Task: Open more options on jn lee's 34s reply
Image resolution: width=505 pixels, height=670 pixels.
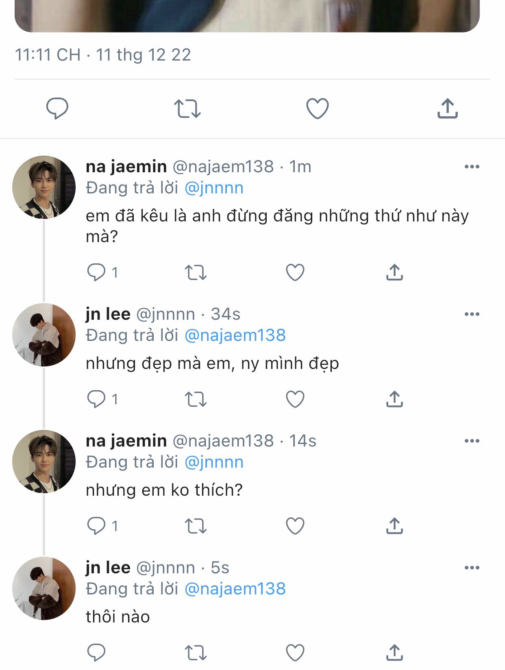Action: click(472, 314)
